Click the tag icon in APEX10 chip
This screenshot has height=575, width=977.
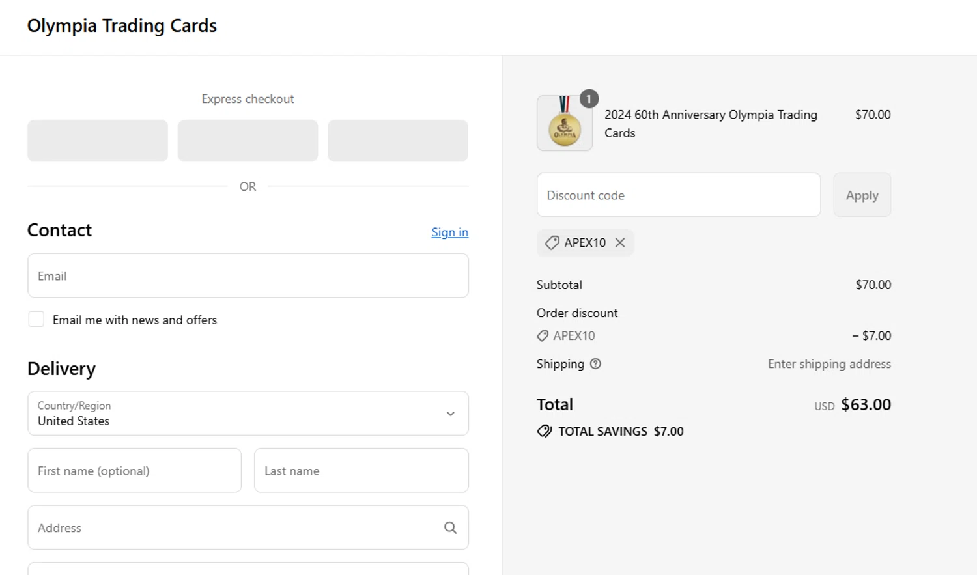[552, 243]
